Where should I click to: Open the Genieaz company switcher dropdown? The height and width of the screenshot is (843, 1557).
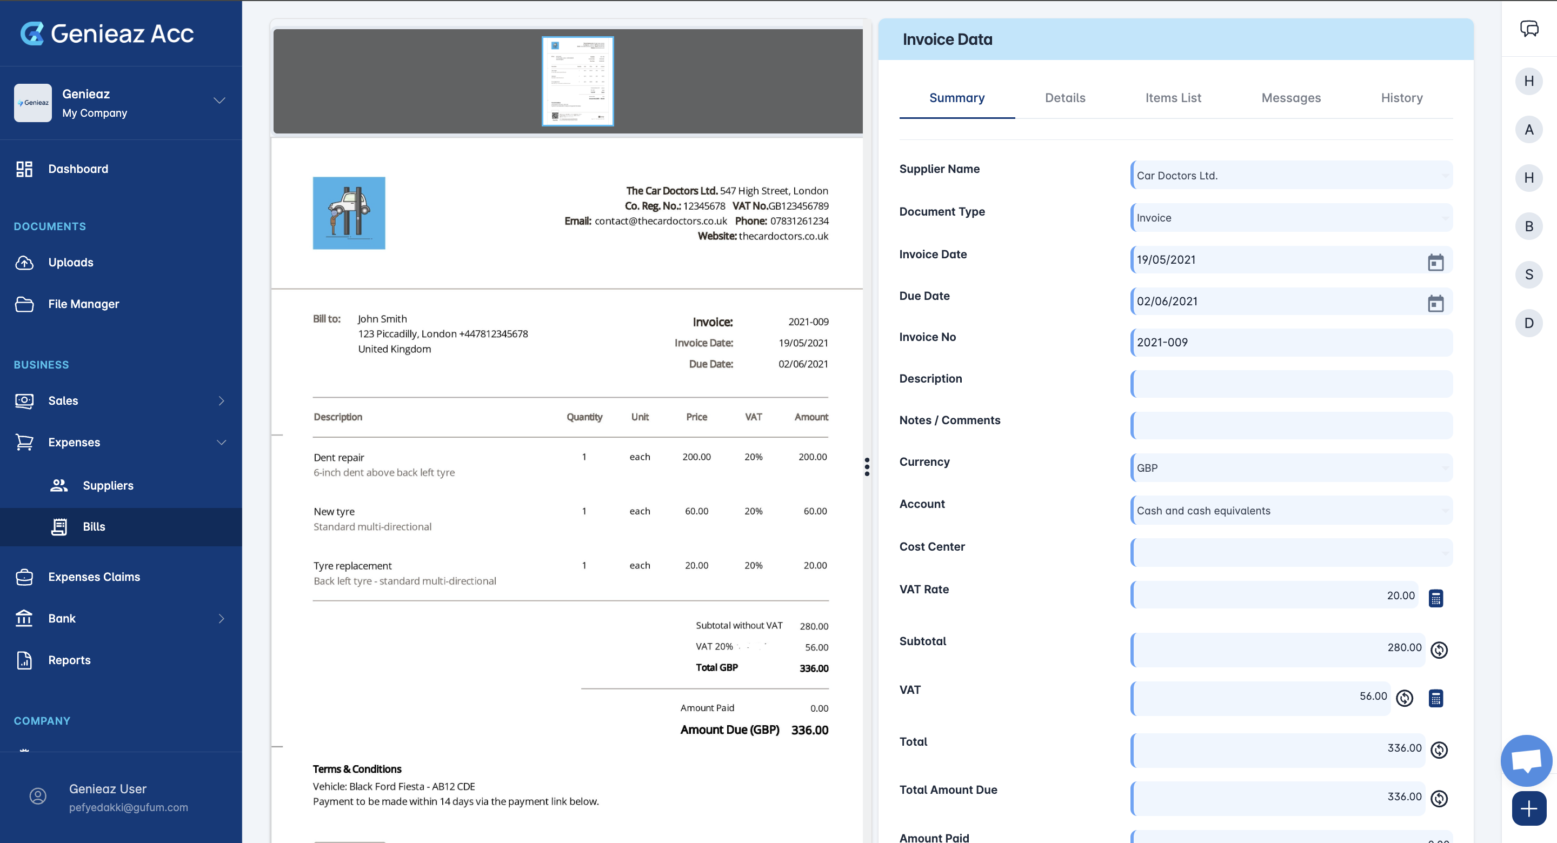tap(219, 101)
